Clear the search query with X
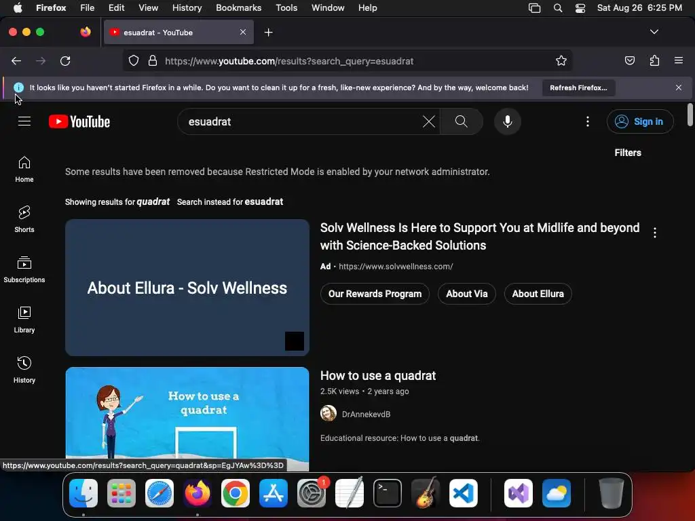Image resolution: width=695 pixels, height=521 pixels. [429, 121]
